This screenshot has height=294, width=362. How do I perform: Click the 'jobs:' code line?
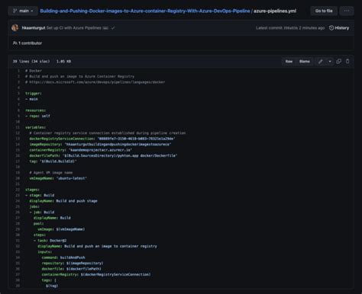tap(34, 206)
